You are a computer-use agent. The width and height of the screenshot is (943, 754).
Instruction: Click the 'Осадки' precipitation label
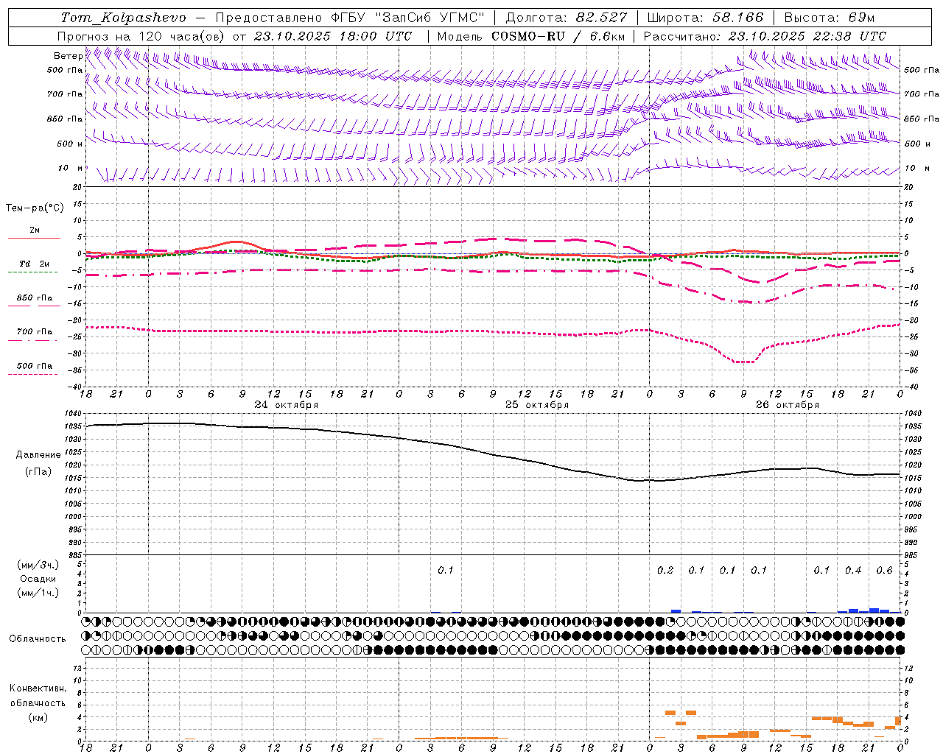pos(38,579)
